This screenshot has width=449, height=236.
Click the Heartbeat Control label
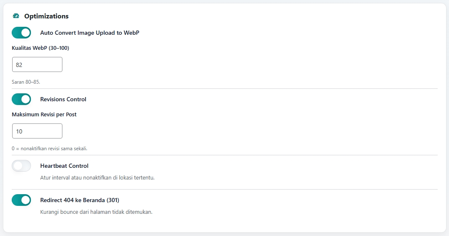[x=64, y=166]
